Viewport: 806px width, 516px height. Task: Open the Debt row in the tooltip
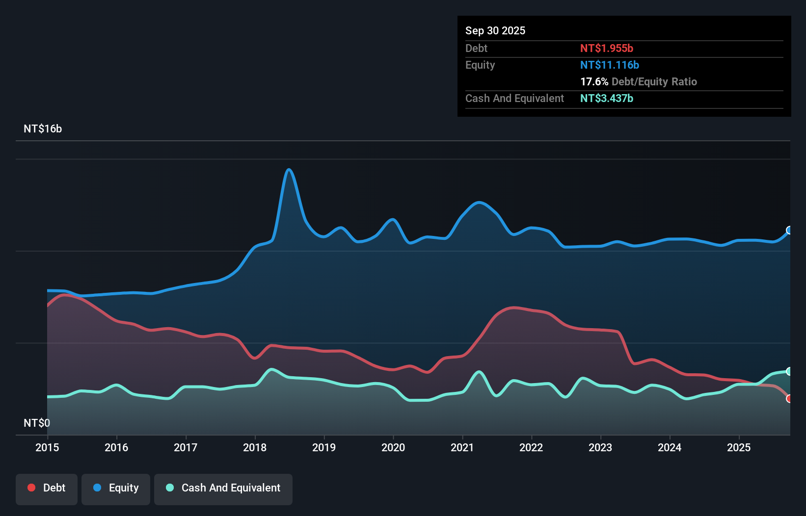coord(476,49)
